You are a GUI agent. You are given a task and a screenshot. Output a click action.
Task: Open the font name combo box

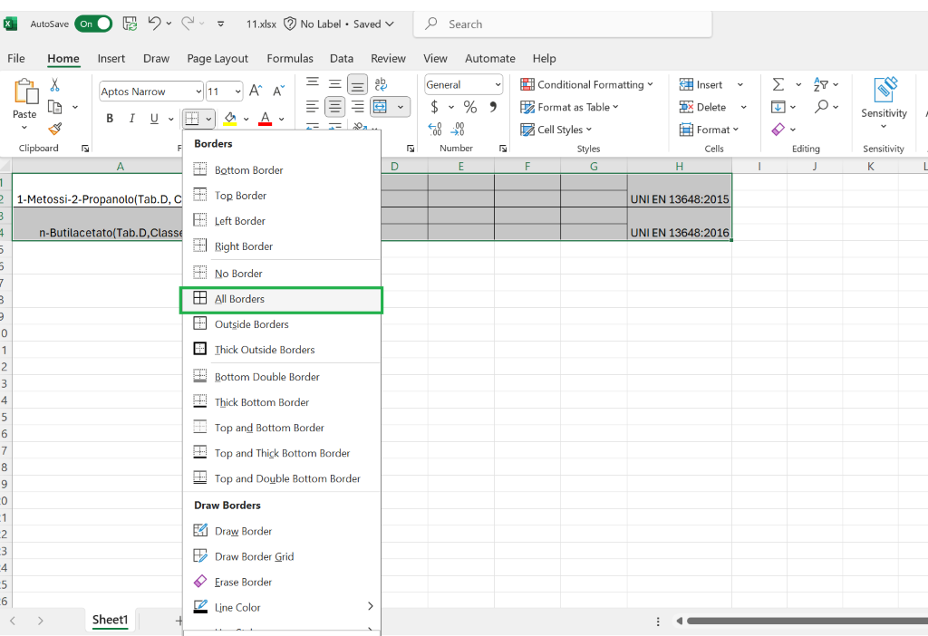(151, 92)
